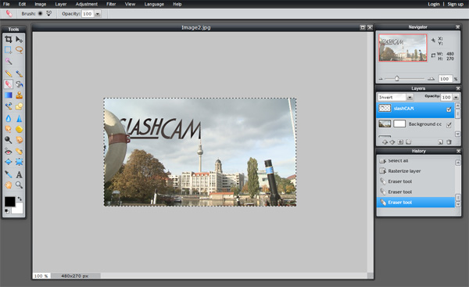Select the yellow Sponge tool
This screenshot has width=469, height=287.
19,129
